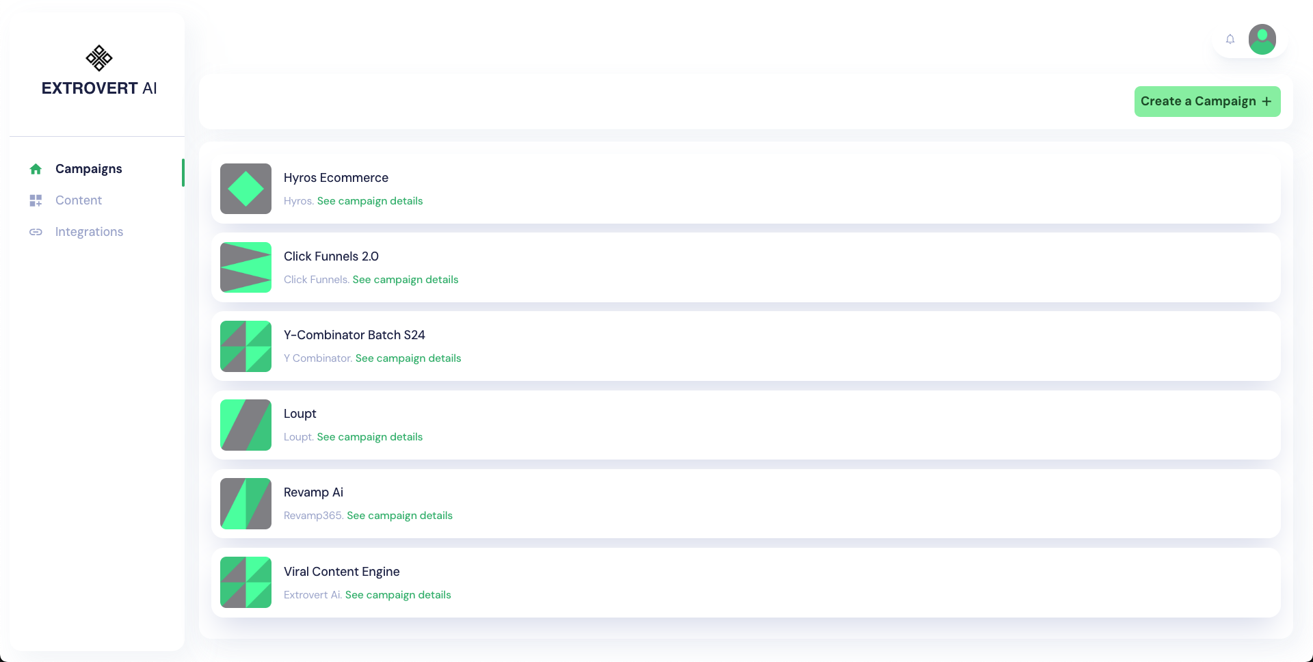This screenshot has width=1313, height=662.
Task: Click the Y-Combinator Batch S24 thumbnail
Action: pos(246,346)
